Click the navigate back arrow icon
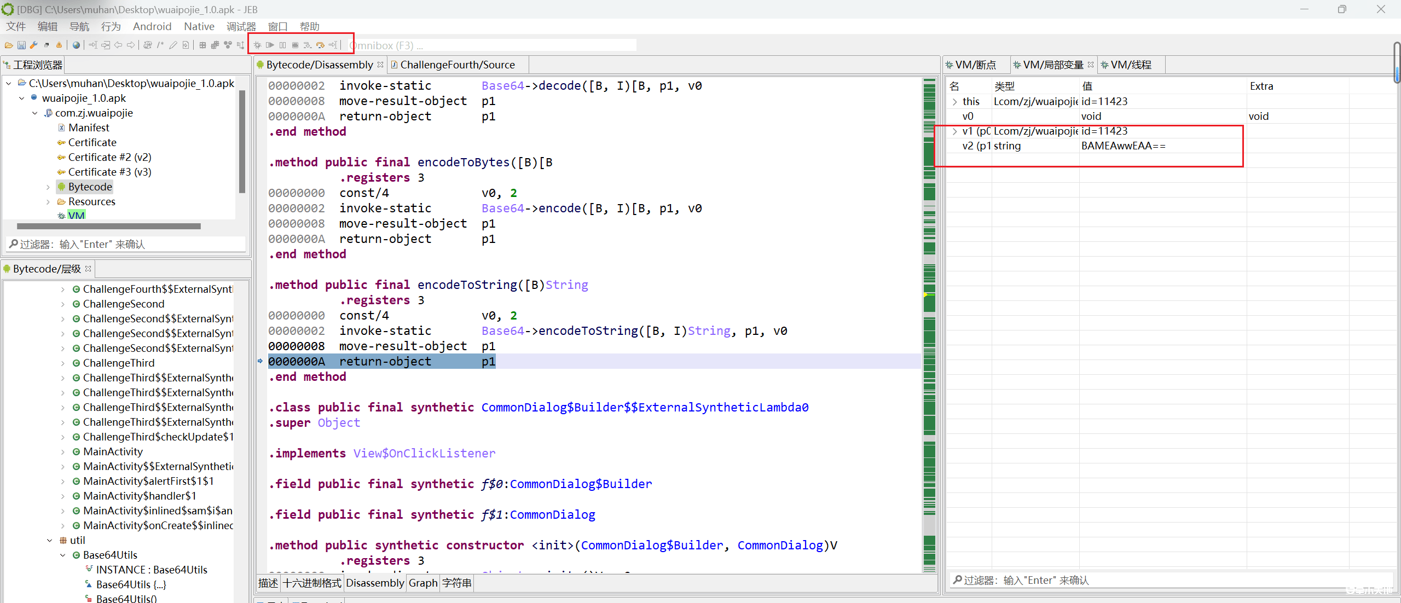1401x603 pixels. pyautogui.click(x=118, y=45)
